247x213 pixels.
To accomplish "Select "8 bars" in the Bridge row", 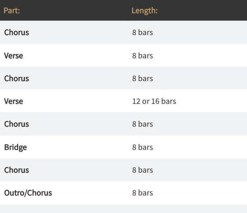I will (143, 147).
